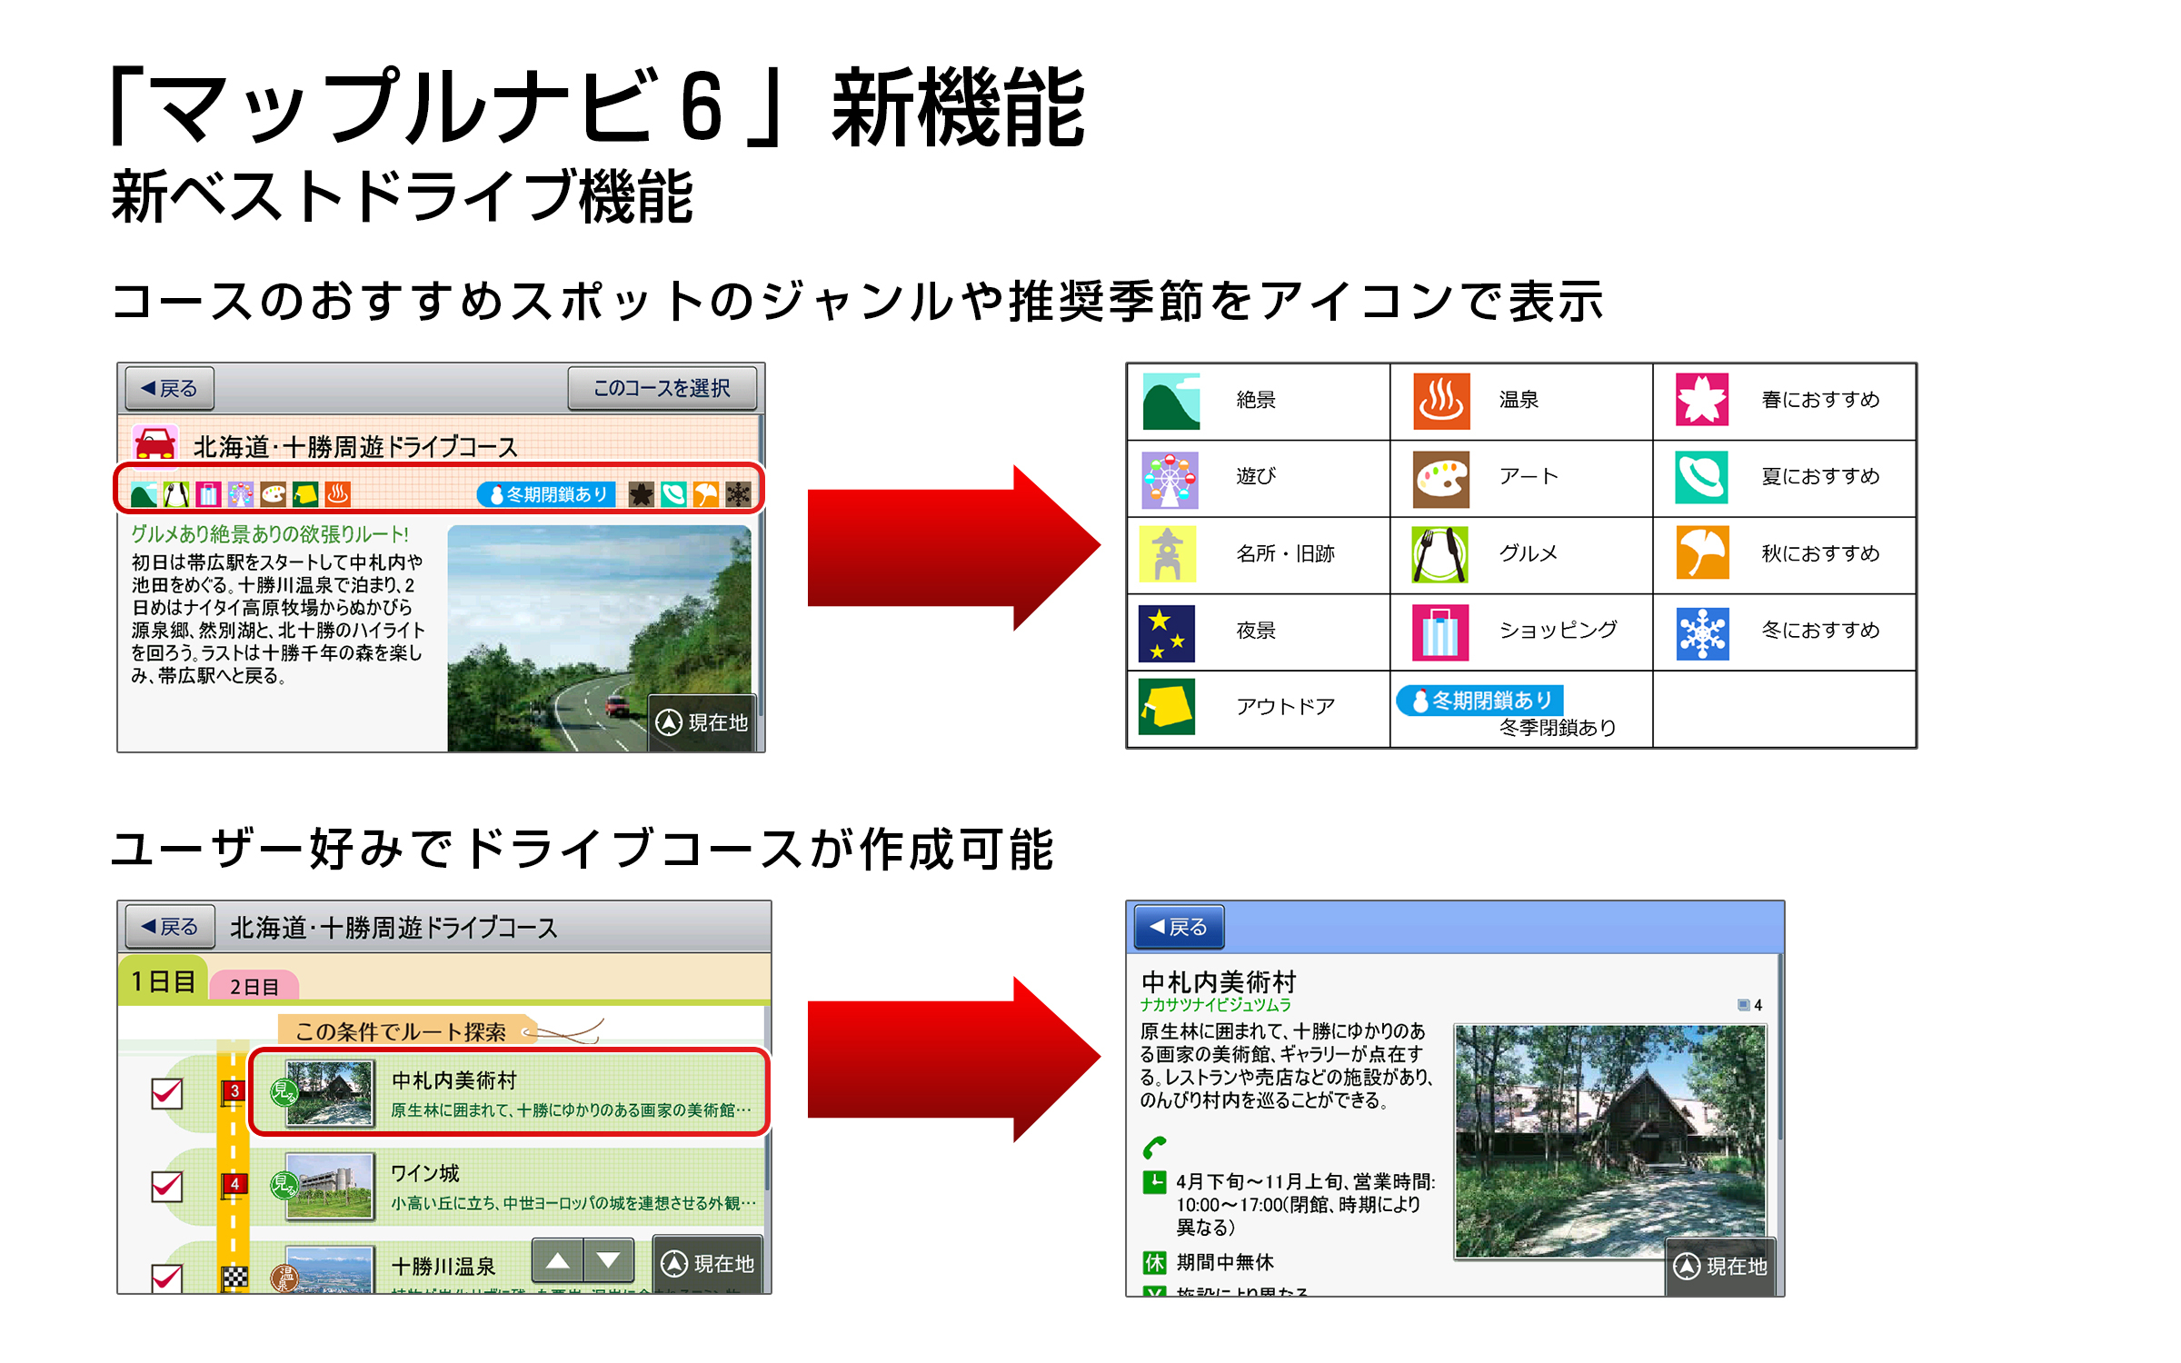Screen dimensions: 2181x1363
Task: Open the 中札内美術村 thumbnail in itinerary
Action: tap(329, 1094)
